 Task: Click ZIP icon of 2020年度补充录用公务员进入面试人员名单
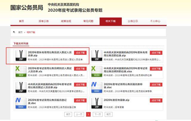(x=21, y=55)
